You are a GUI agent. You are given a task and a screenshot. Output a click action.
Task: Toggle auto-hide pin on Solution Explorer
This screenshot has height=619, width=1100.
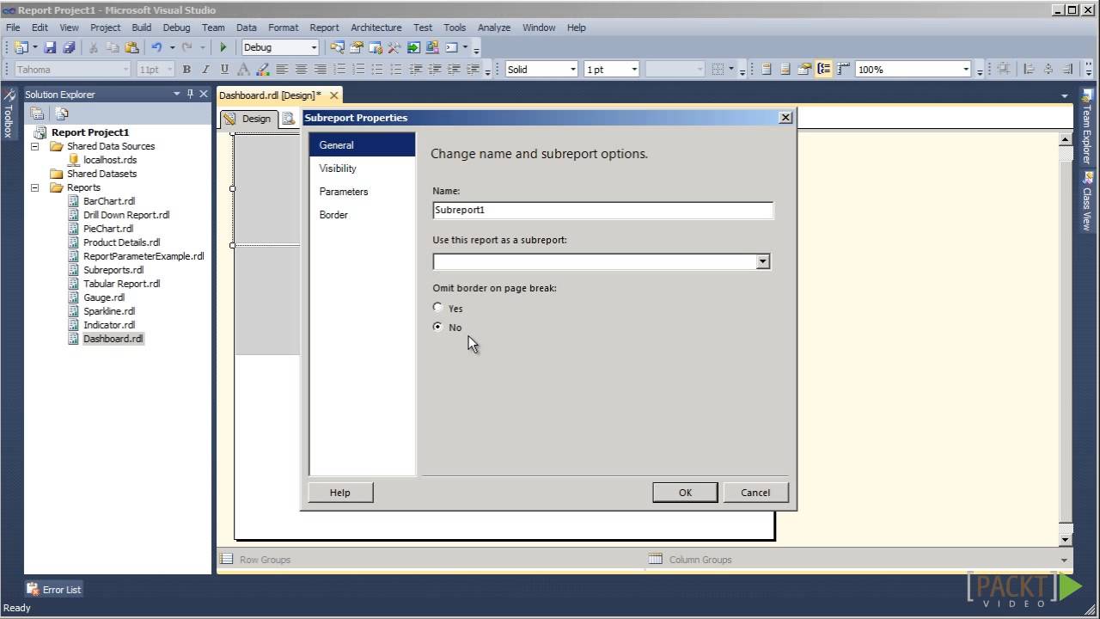click(x=190, y=94)
